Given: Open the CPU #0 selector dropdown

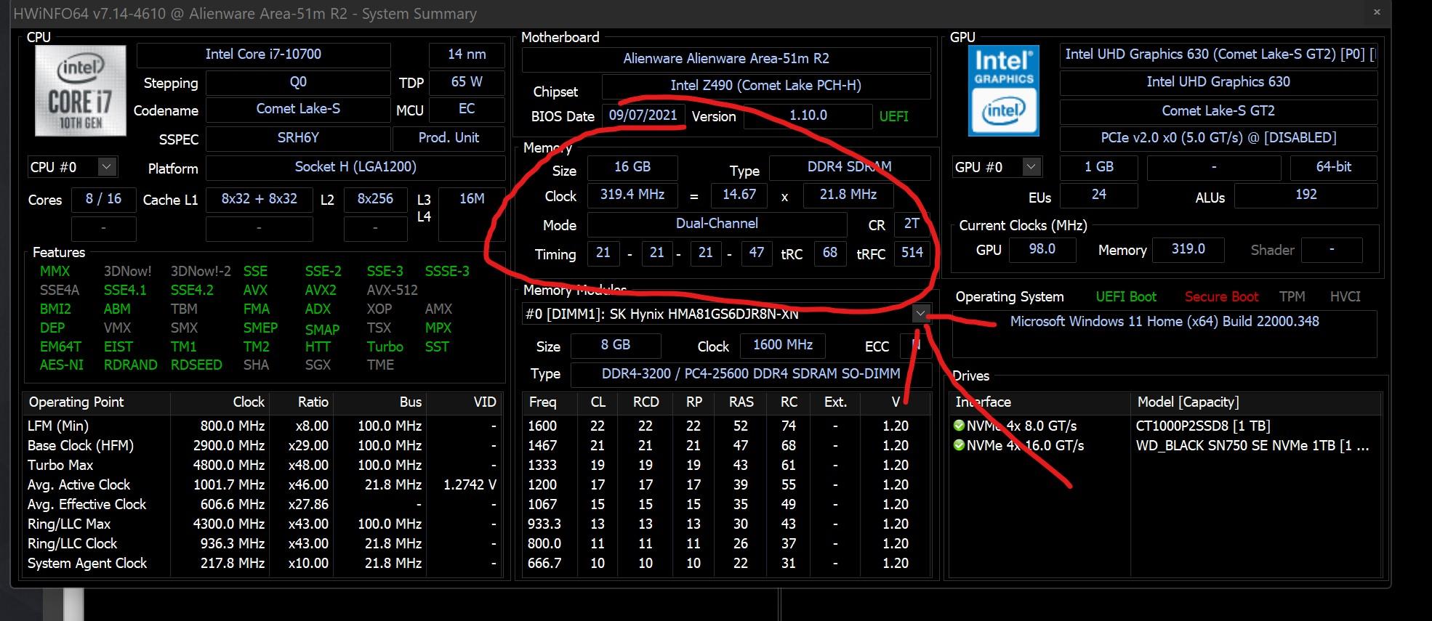Looking at the screenshot, I should pyautogui.click(x=106, y=167).
